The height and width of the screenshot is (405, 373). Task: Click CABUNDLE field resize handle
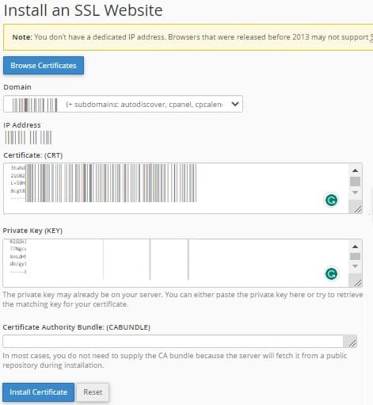352,343
